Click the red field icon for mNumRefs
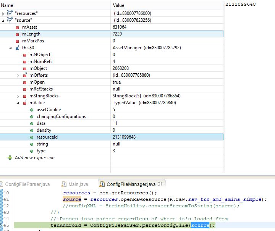This screenshot has height=231, width=275. pyautogui.click(x=24, y=62)
